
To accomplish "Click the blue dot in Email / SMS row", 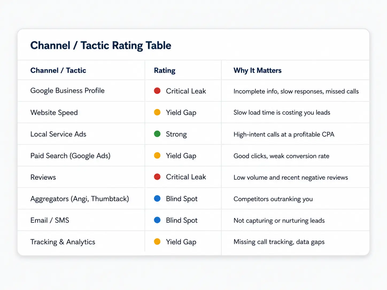I will click(157, 220).
